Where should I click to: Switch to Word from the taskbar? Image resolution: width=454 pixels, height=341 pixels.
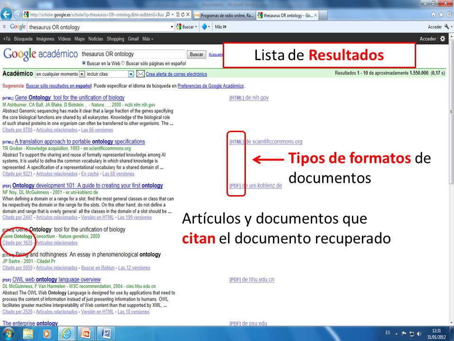pyautogui.click(x=106, y=333)
